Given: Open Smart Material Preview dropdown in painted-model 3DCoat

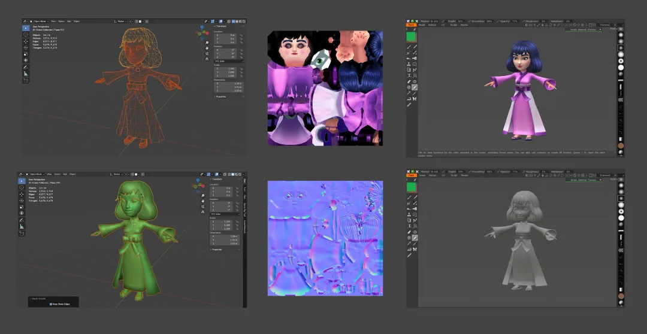Looking at the screenshot, I should tap(583, 30).
